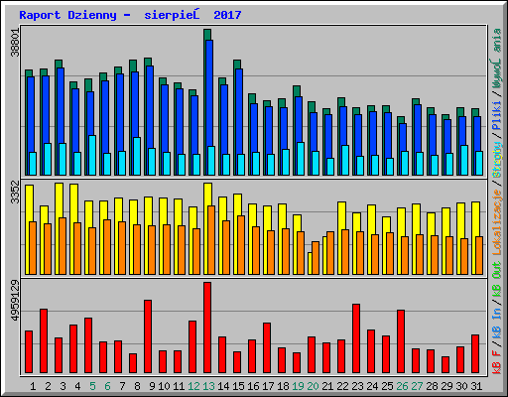Click the red kB bar above day 9

tap(148, 336)
